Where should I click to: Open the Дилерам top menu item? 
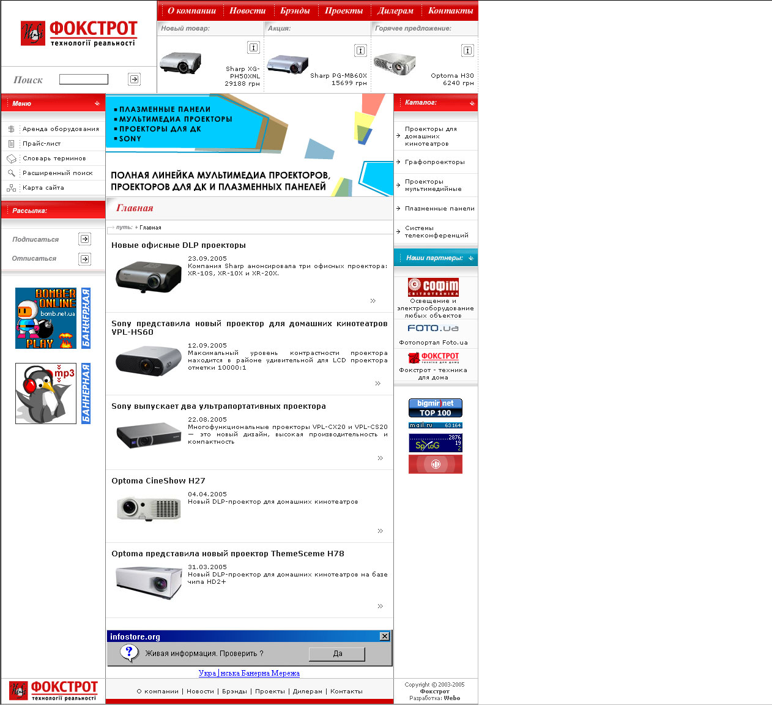pyautogui.click(x=395, y=10)
